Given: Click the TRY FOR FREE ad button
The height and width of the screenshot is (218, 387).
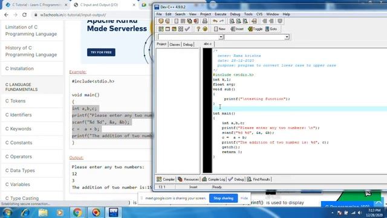Looking at the screenshot, I should pyautogui.click(x=101, y=53).
